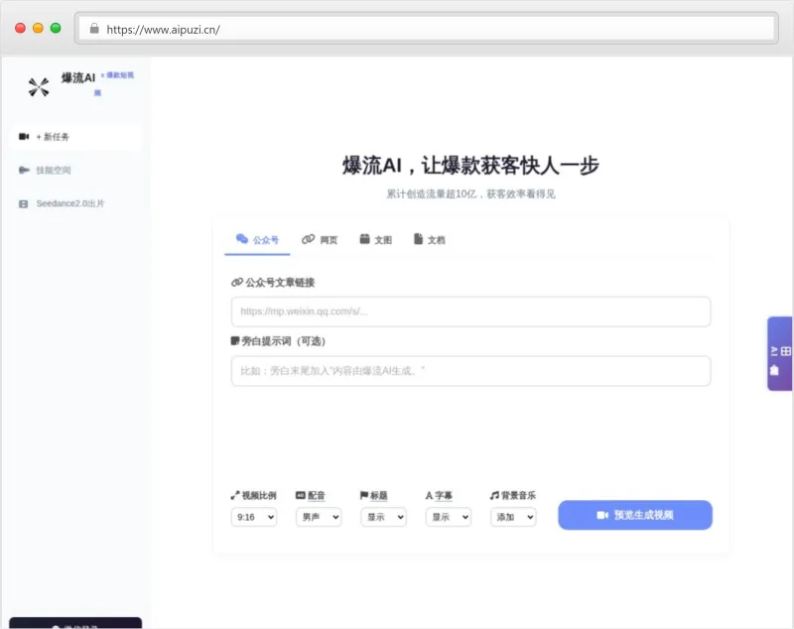Viewport: 794px width, 629px height.
Task: Click the A icon beside 字幕
Action: (x=429, y=496)
